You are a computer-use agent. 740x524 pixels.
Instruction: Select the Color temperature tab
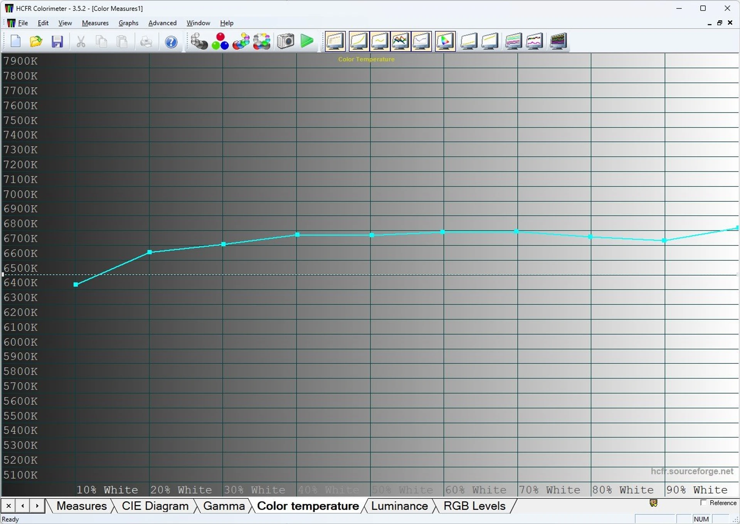308,506
